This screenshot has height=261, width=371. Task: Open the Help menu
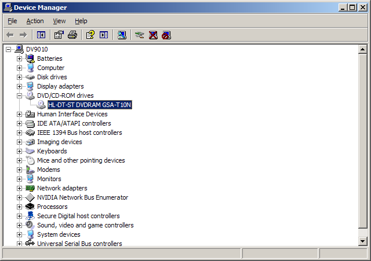click(81, 21)
